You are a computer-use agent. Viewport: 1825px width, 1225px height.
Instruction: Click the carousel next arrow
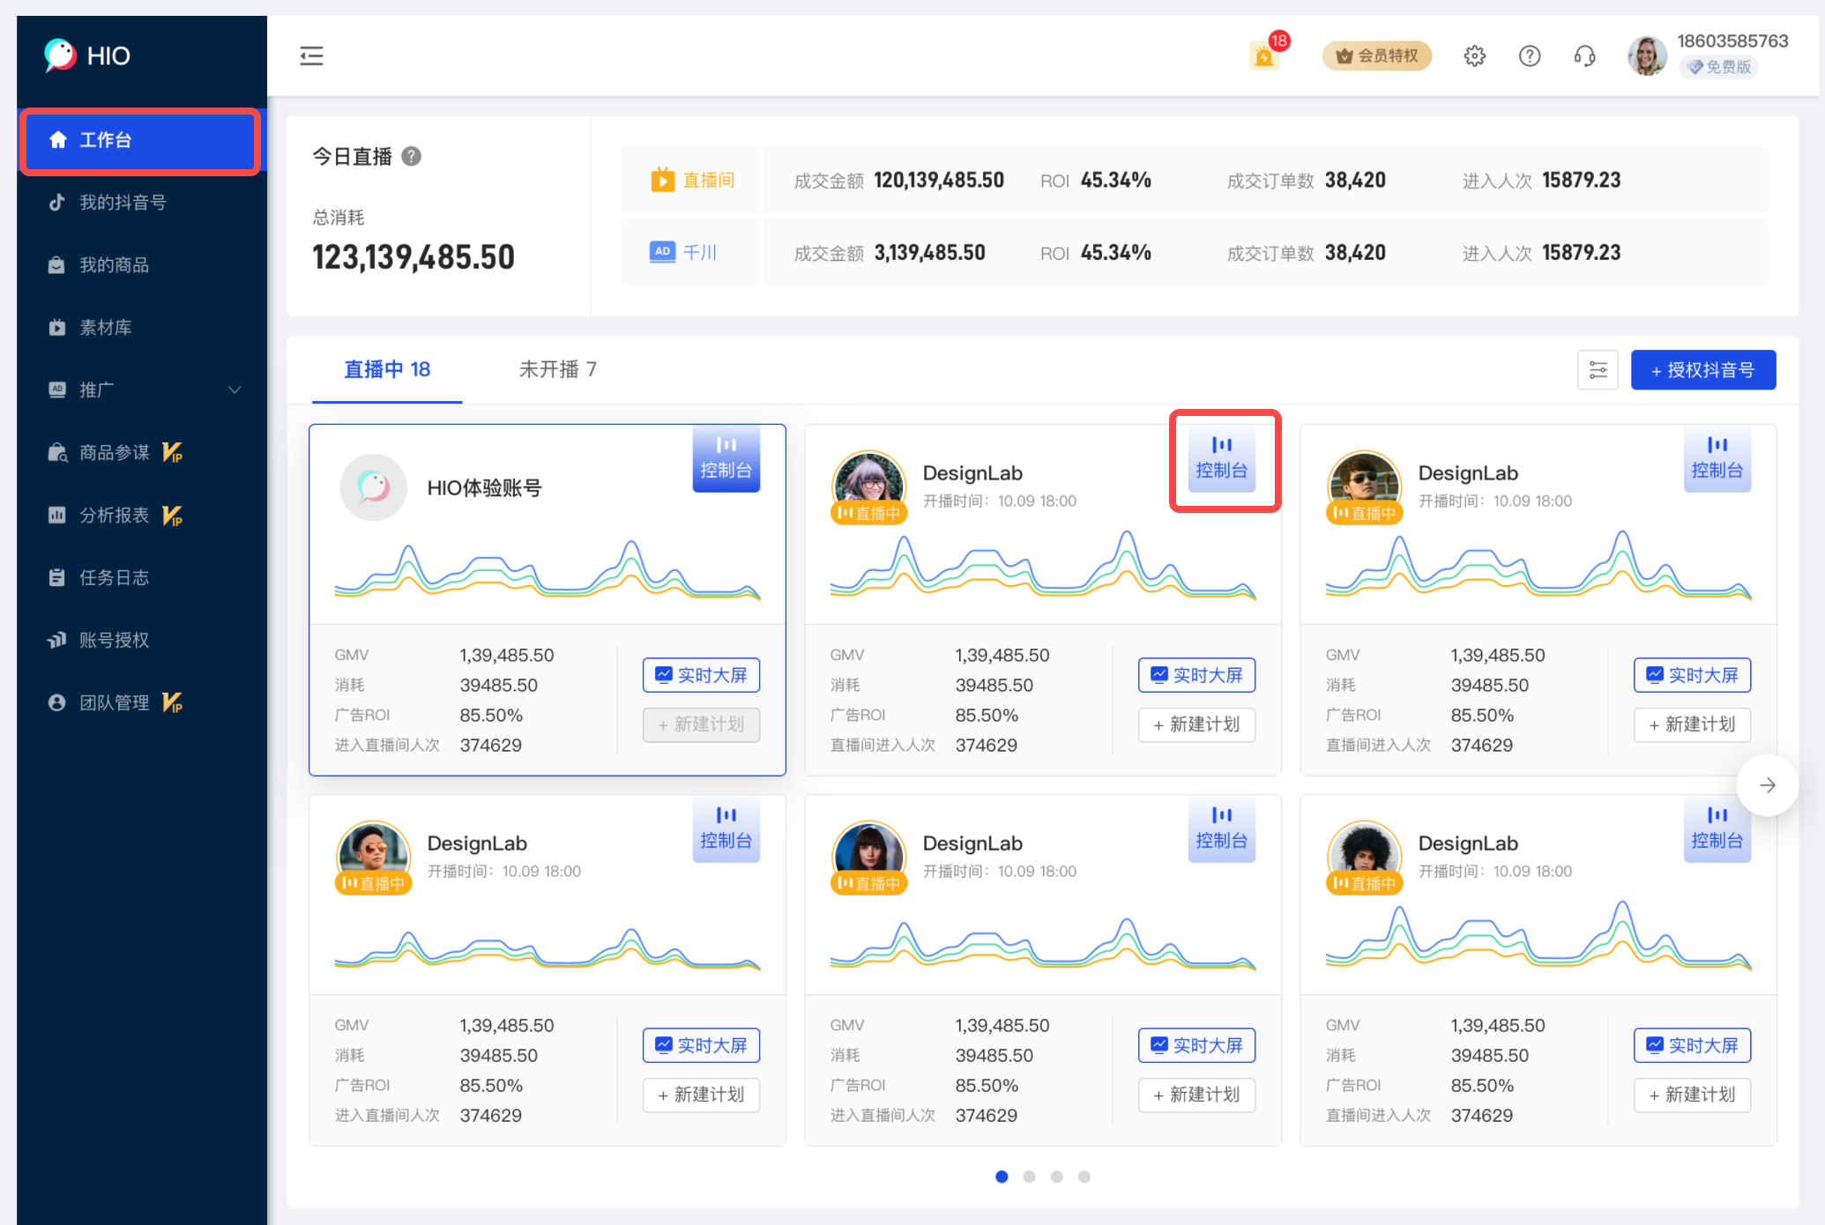click(1767, 784)
